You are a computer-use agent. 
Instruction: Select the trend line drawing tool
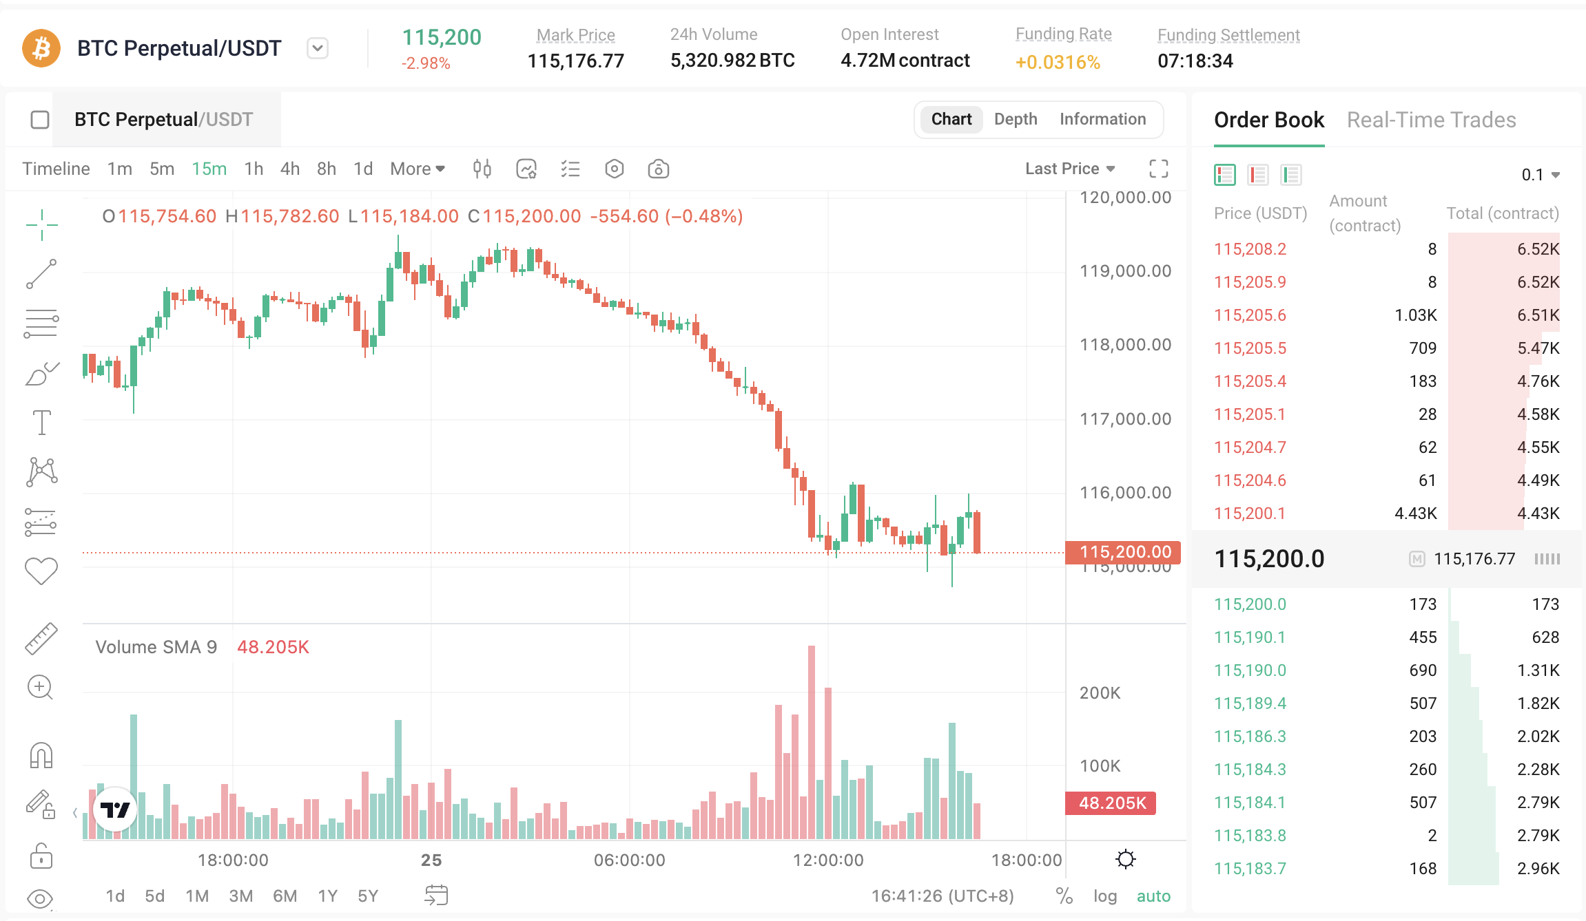click(41, 274)
